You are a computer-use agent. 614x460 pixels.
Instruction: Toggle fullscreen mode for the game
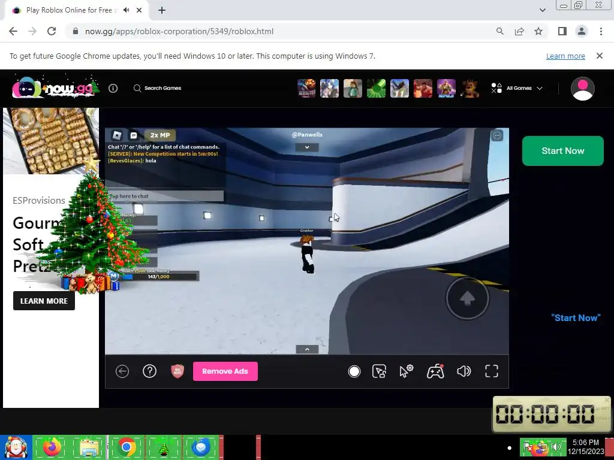click(x=492, y=371)
